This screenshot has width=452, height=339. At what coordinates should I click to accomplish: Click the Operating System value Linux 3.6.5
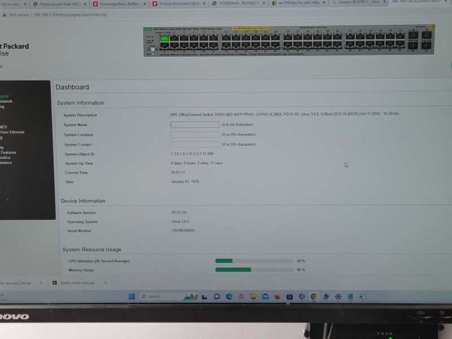click(180, 221)
